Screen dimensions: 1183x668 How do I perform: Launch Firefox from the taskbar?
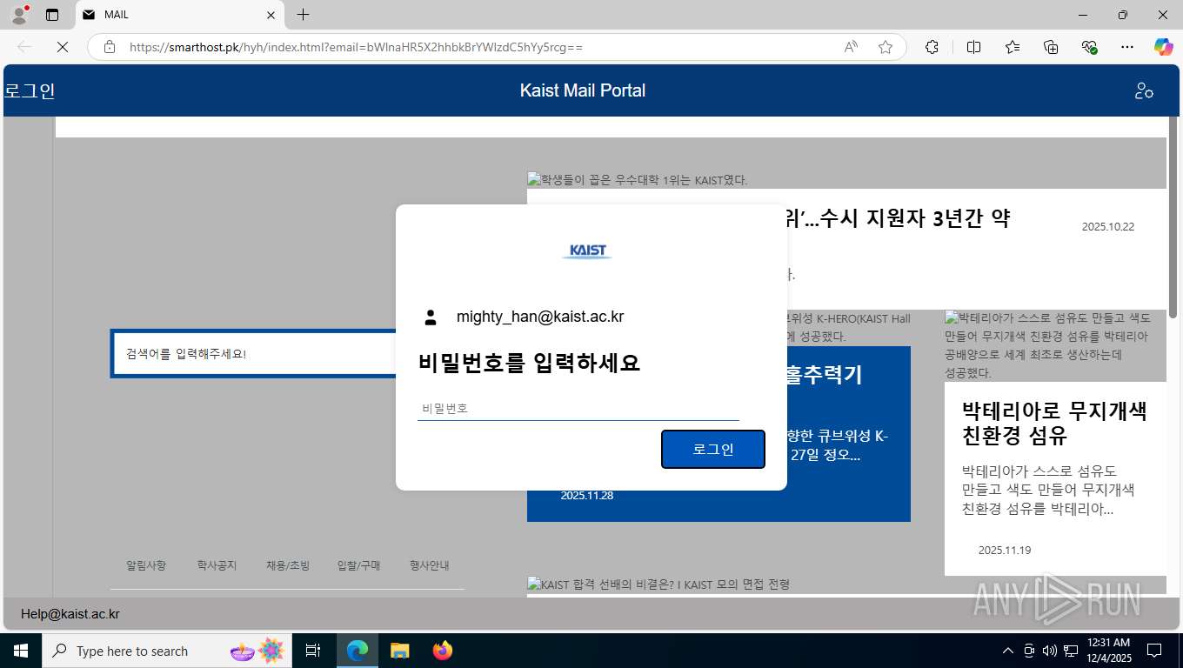pos(442,651)
